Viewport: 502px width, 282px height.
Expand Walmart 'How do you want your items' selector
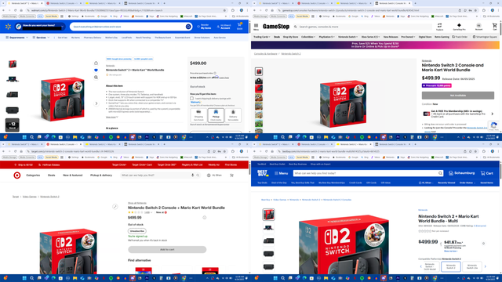40,27
